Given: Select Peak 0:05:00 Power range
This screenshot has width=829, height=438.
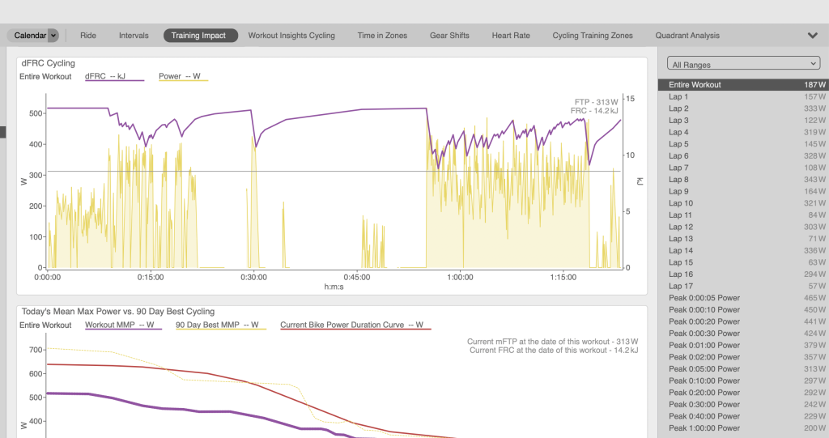Looking at the screenshot, I should [743, 368].
